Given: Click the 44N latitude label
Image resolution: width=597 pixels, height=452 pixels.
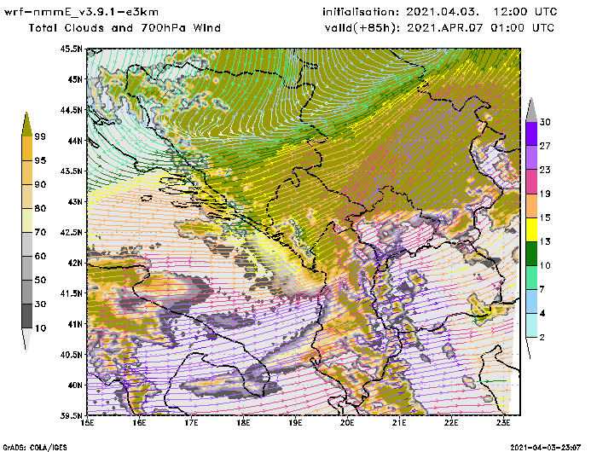Looking at the screenshot, I should coord(75,141).
